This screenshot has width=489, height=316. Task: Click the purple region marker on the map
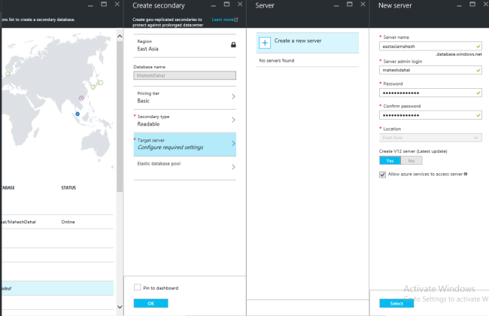click(x=81, y=98)
